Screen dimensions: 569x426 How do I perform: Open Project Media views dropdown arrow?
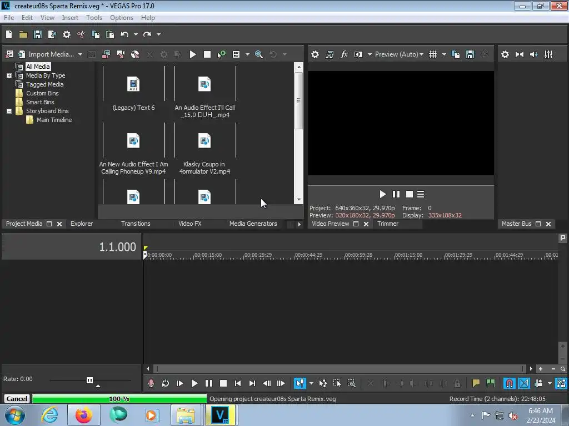[247, 54]
